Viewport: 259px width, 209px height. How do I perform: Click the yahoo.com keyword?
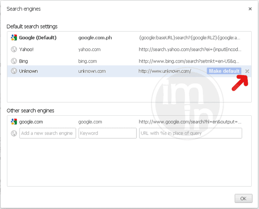click(x=89, y=50)
